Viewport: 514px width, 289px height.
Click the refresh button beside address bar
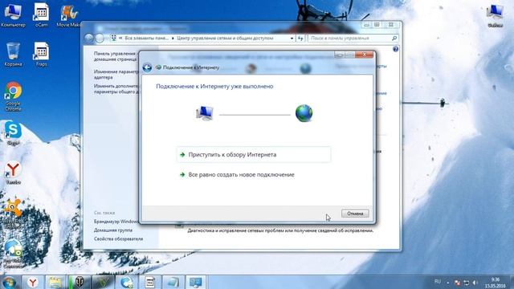click(300, 39)
